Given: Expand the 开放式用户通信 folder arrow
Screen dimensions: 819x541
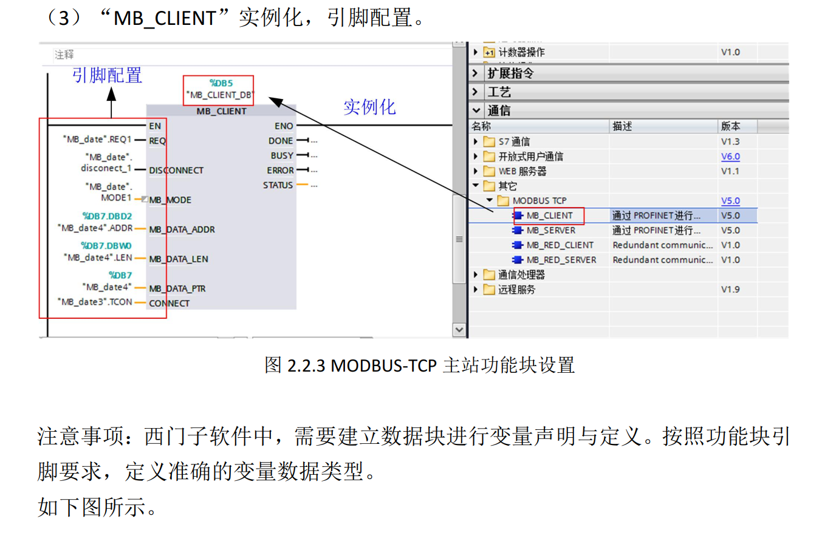Looking at the screenshot, I should pyautogui.click(x=476, y=156).
